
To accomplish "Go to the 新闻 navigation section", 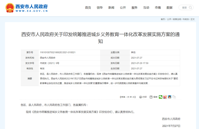I will pos(111,7).
